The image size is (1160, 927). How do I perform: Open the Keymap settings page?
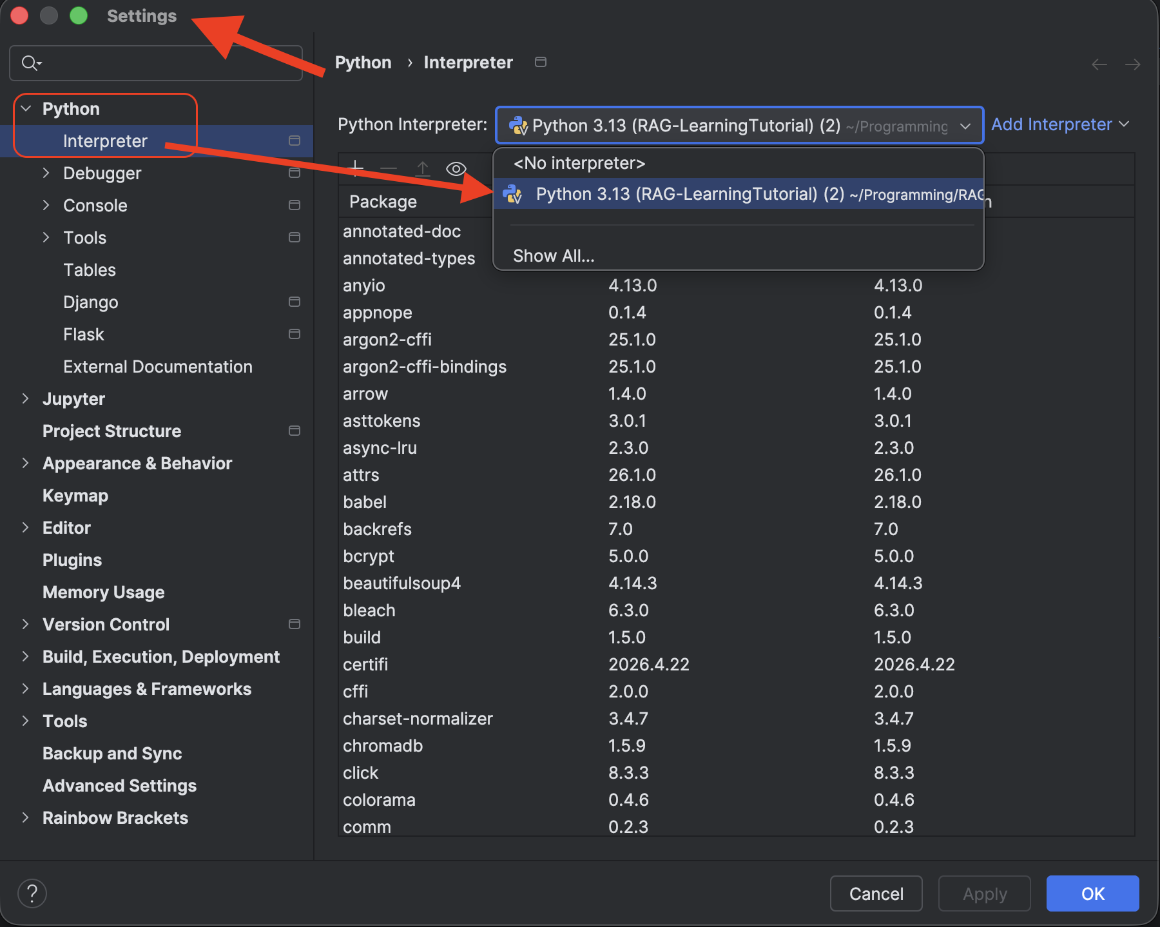coord(157,495)
